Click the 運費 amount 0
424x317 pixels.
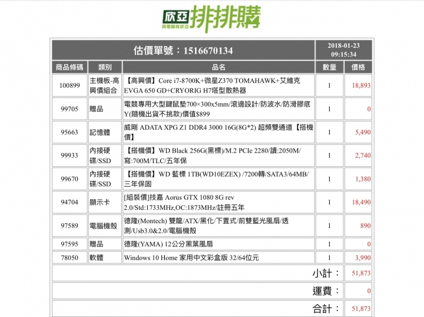point(369,291)
